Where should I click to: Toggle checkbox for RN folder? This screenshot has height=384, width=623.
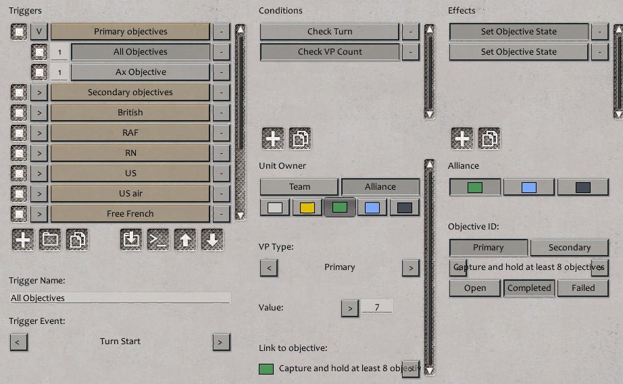tap(19, 153)
